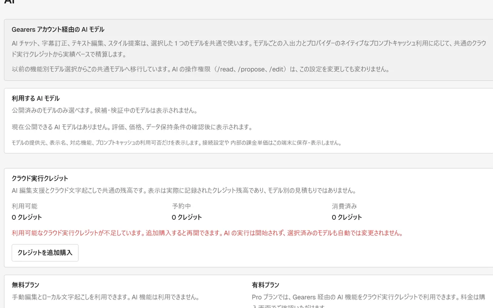The image size is (493, 308).
Task: Click the 0 クレジット value under 消費済み
Action: 347,217
